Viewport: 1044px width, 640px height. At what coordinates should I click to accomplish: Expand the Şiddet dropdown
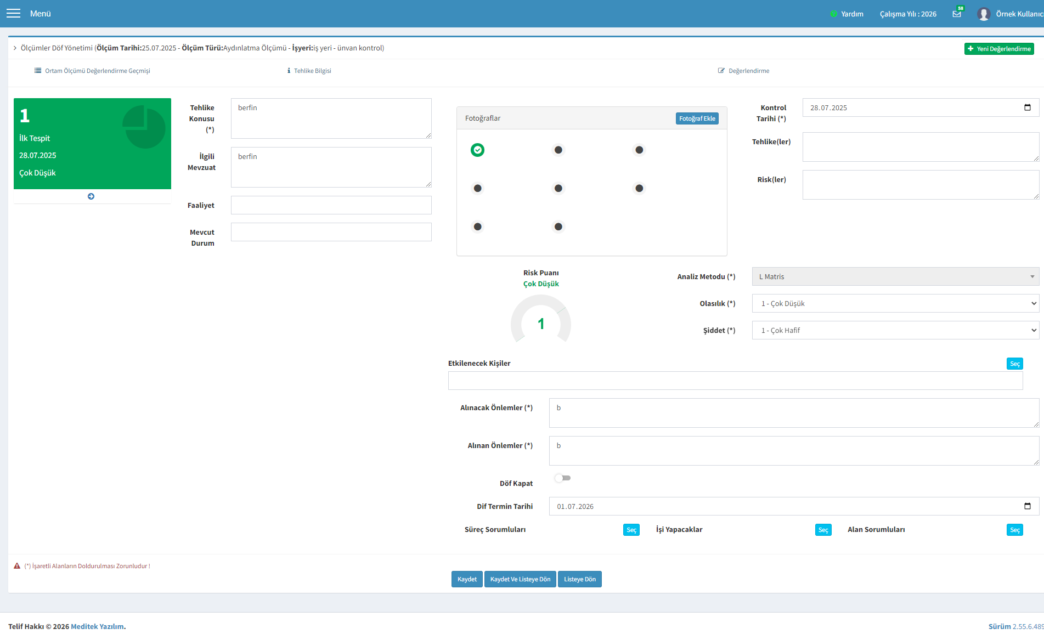(895, 330)
